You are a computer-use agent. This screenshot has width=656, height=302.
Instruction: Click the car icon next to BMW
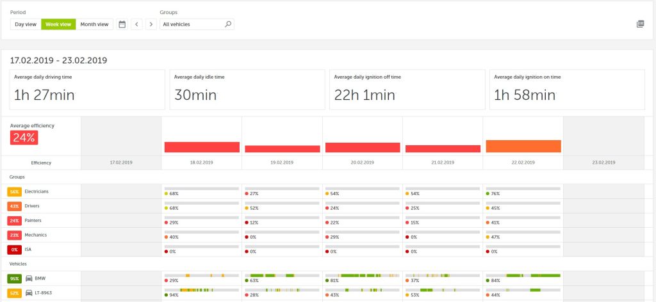(x=29, y=279)
